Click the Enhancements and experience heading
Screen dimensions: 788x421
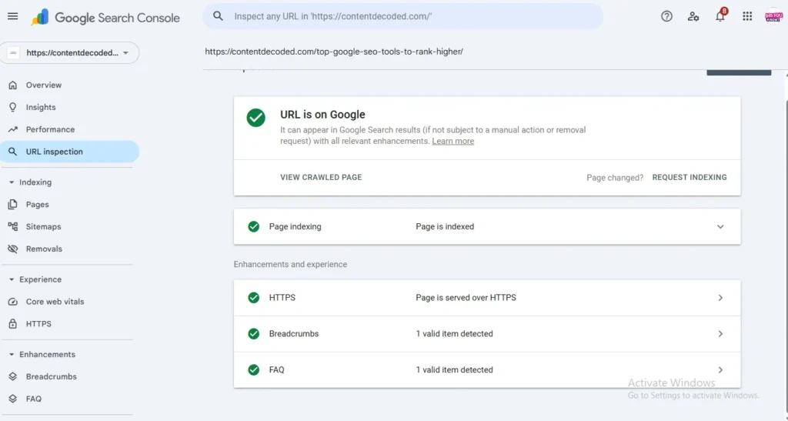[x=290, y=264]
